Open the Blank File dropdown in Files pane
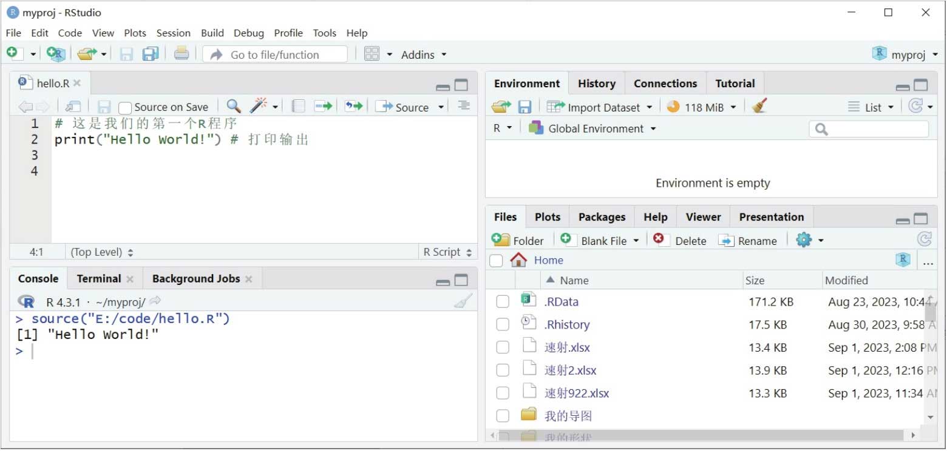Screen dimensions: 947x451 599,240
